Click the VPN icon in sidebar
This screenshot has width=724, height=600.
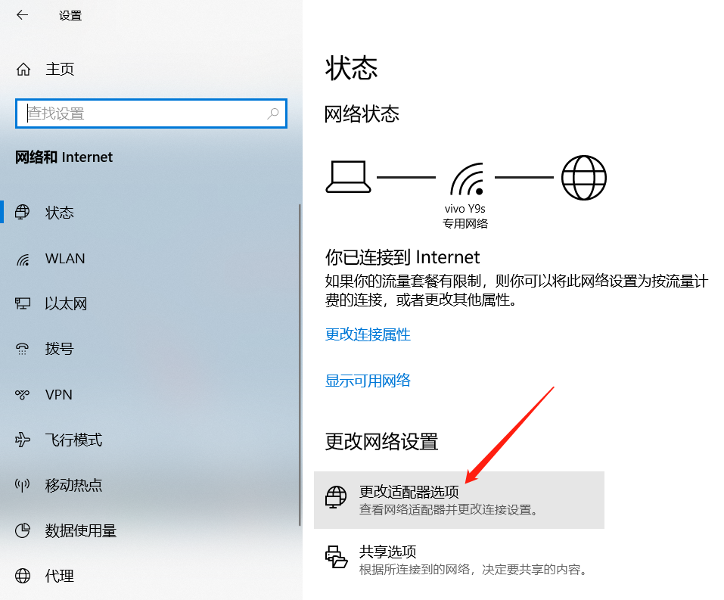22,394
